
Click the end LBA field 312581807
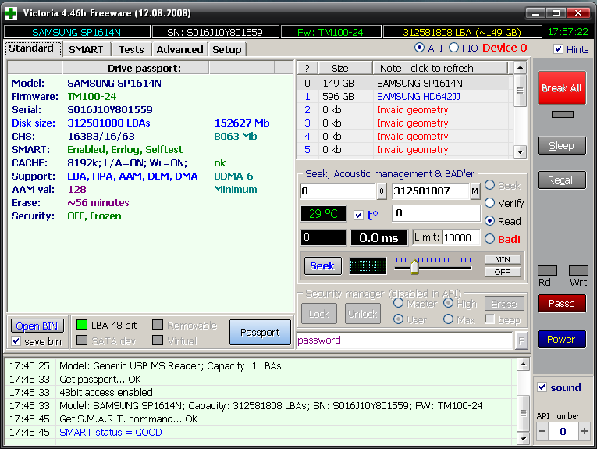click(x=431, y=191)
